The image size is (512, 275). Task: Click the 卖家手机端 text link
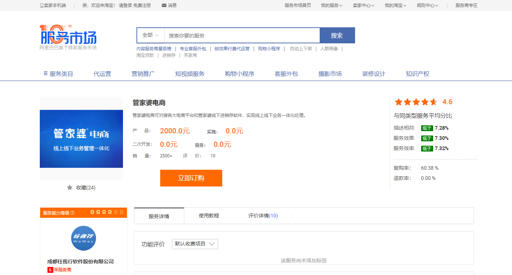(55, 5)
